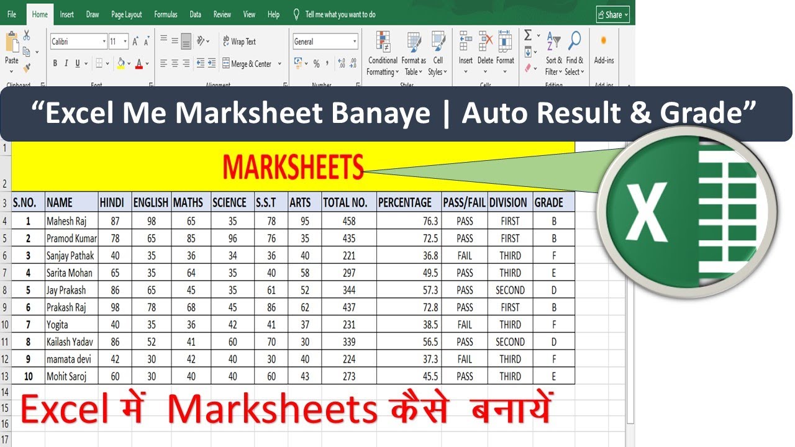Expand the Paste options arrow

point(12,71)
